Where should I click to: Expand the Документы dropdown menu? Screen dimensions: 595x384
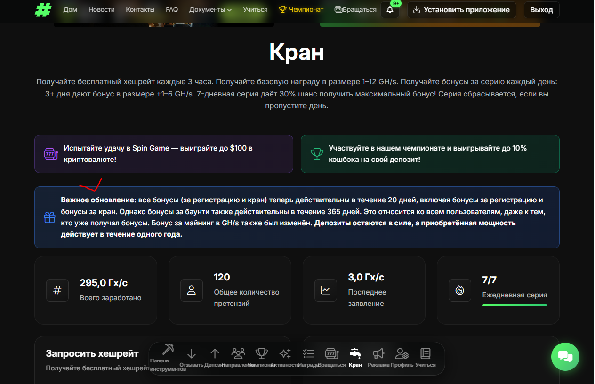[210, 10]
